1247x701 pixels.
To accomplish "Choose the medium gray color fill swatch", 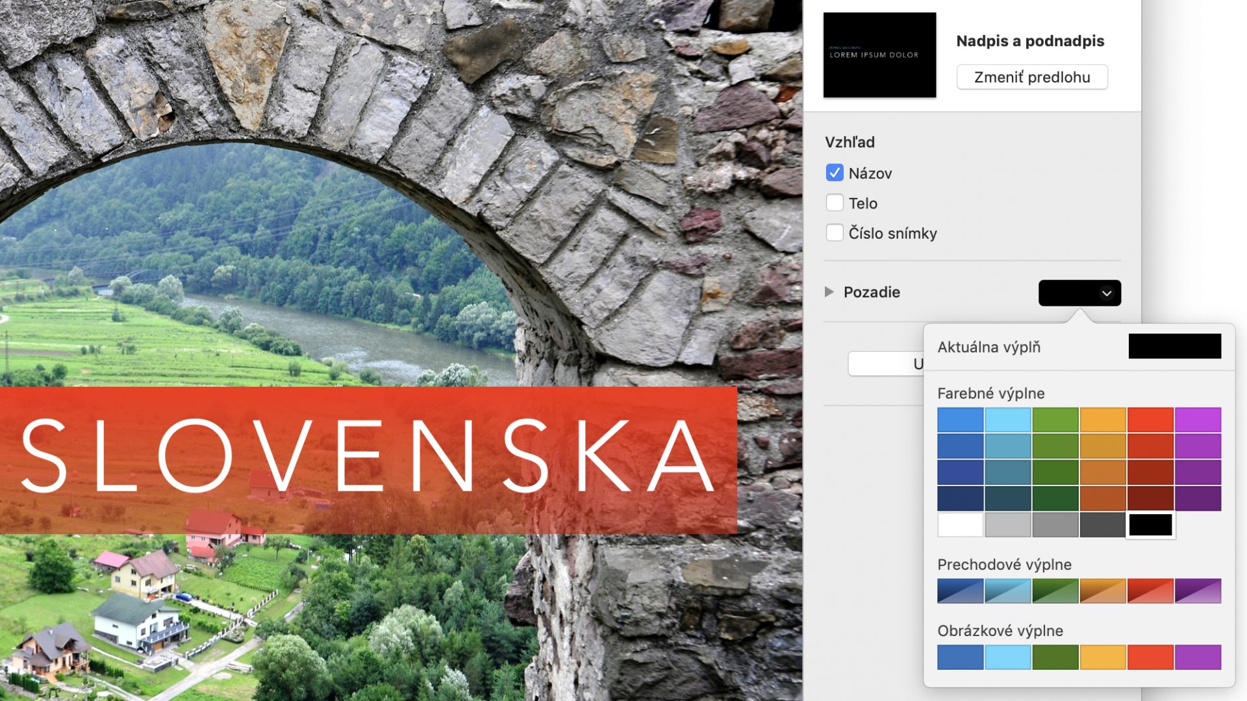I will 1055,524.
